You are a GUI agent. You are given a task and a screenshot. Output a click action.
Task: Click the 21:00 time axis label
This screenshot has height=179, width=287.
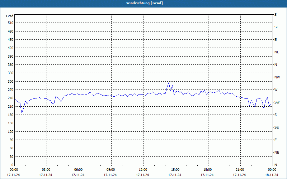pos(240,170)
